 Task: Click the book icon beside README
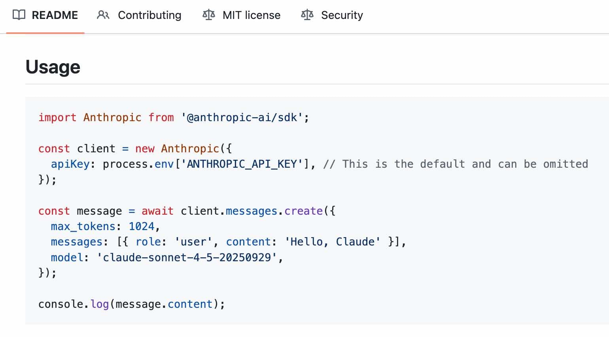pyautogui.click(x=19, y=15)
